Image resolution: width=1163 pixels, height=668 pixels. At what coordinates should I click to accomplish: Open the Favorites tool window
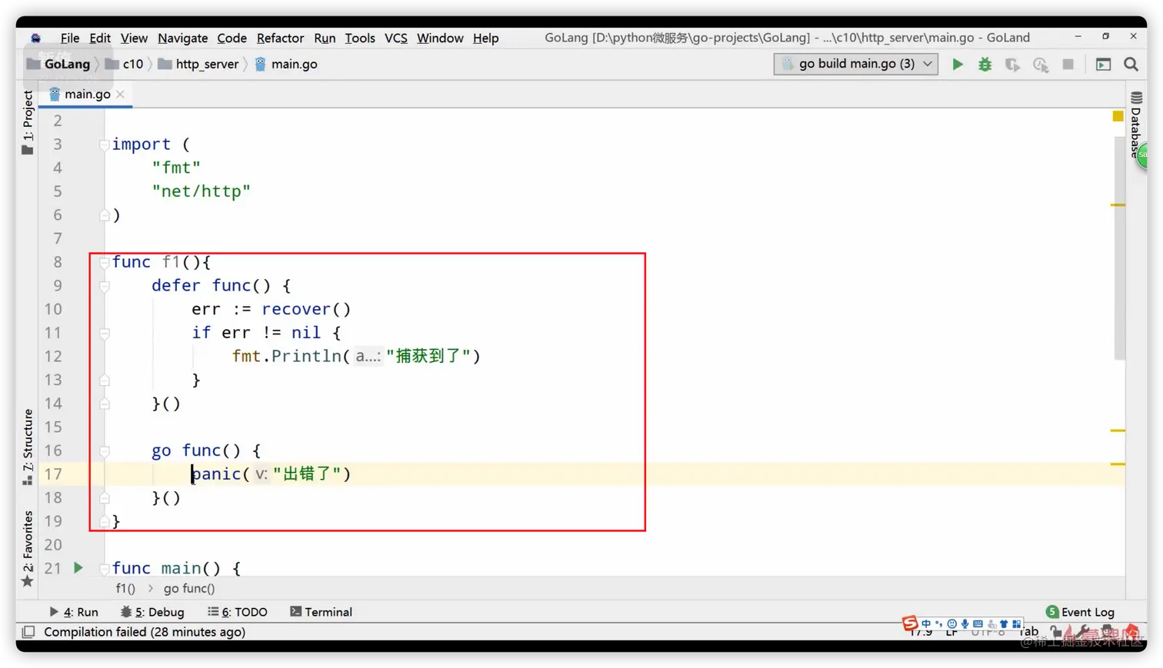(x=28, y=549)
